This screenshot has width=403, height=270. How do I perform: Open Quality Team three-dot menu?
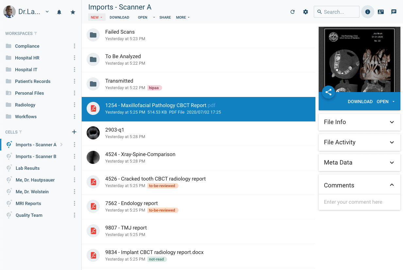75,215
